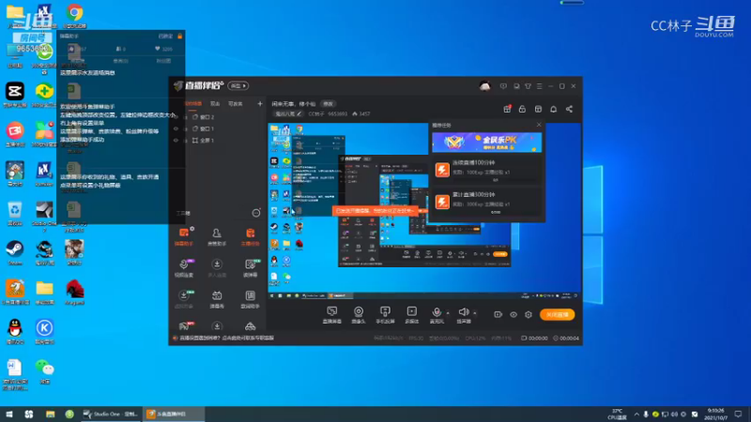Click the announcement link in status bar
The width and height of the screenshot is (751, 422).
coord(226,338)
